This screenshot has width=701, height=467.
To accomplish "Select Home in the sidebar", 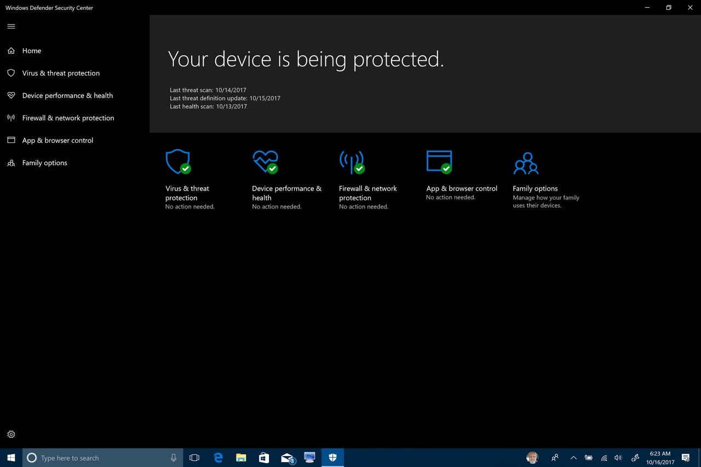I will coord(31,50).
